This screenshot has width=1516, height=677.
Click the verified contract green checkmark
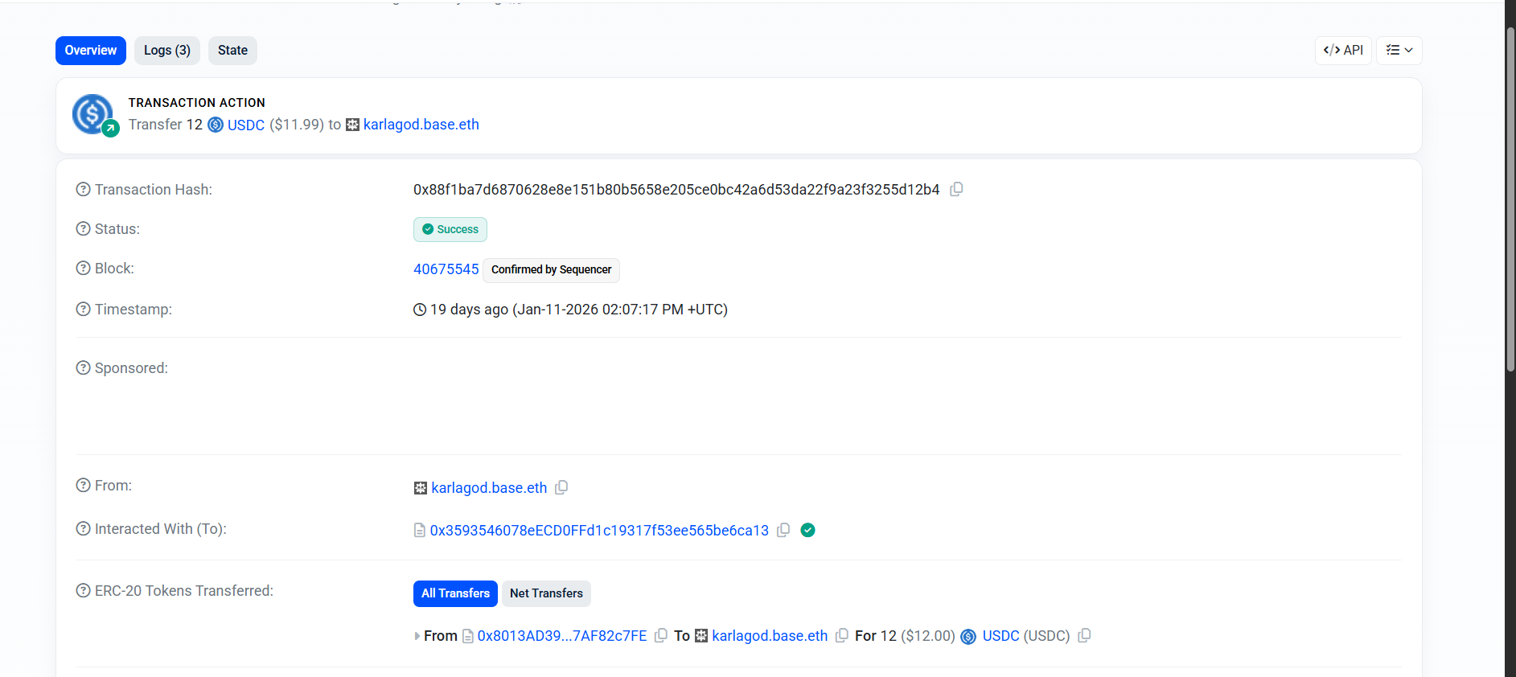coord(808,530)
